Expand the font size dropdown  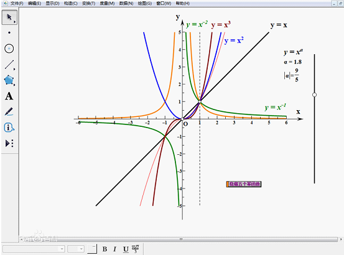(81, 249)
